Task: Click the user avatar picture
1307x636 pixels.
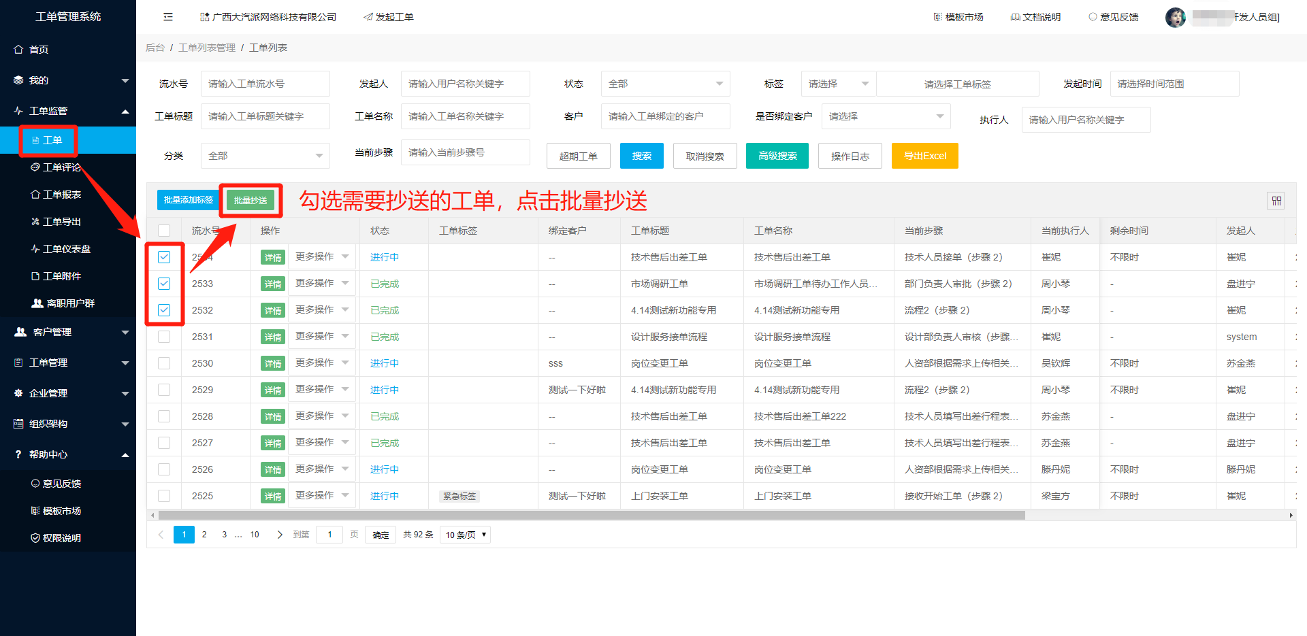Action: pyautogui.click(x=1176, y=17)
